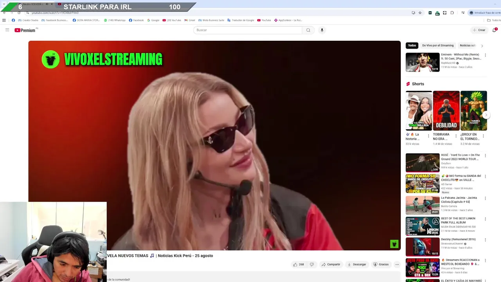
Task: Click the search magnifier button
Action: click(308, 30)
